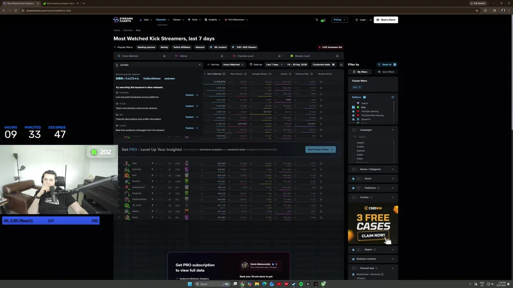Check the Twitch platform checkbox
The image size is (513, 288).
[x=353, y=103]
